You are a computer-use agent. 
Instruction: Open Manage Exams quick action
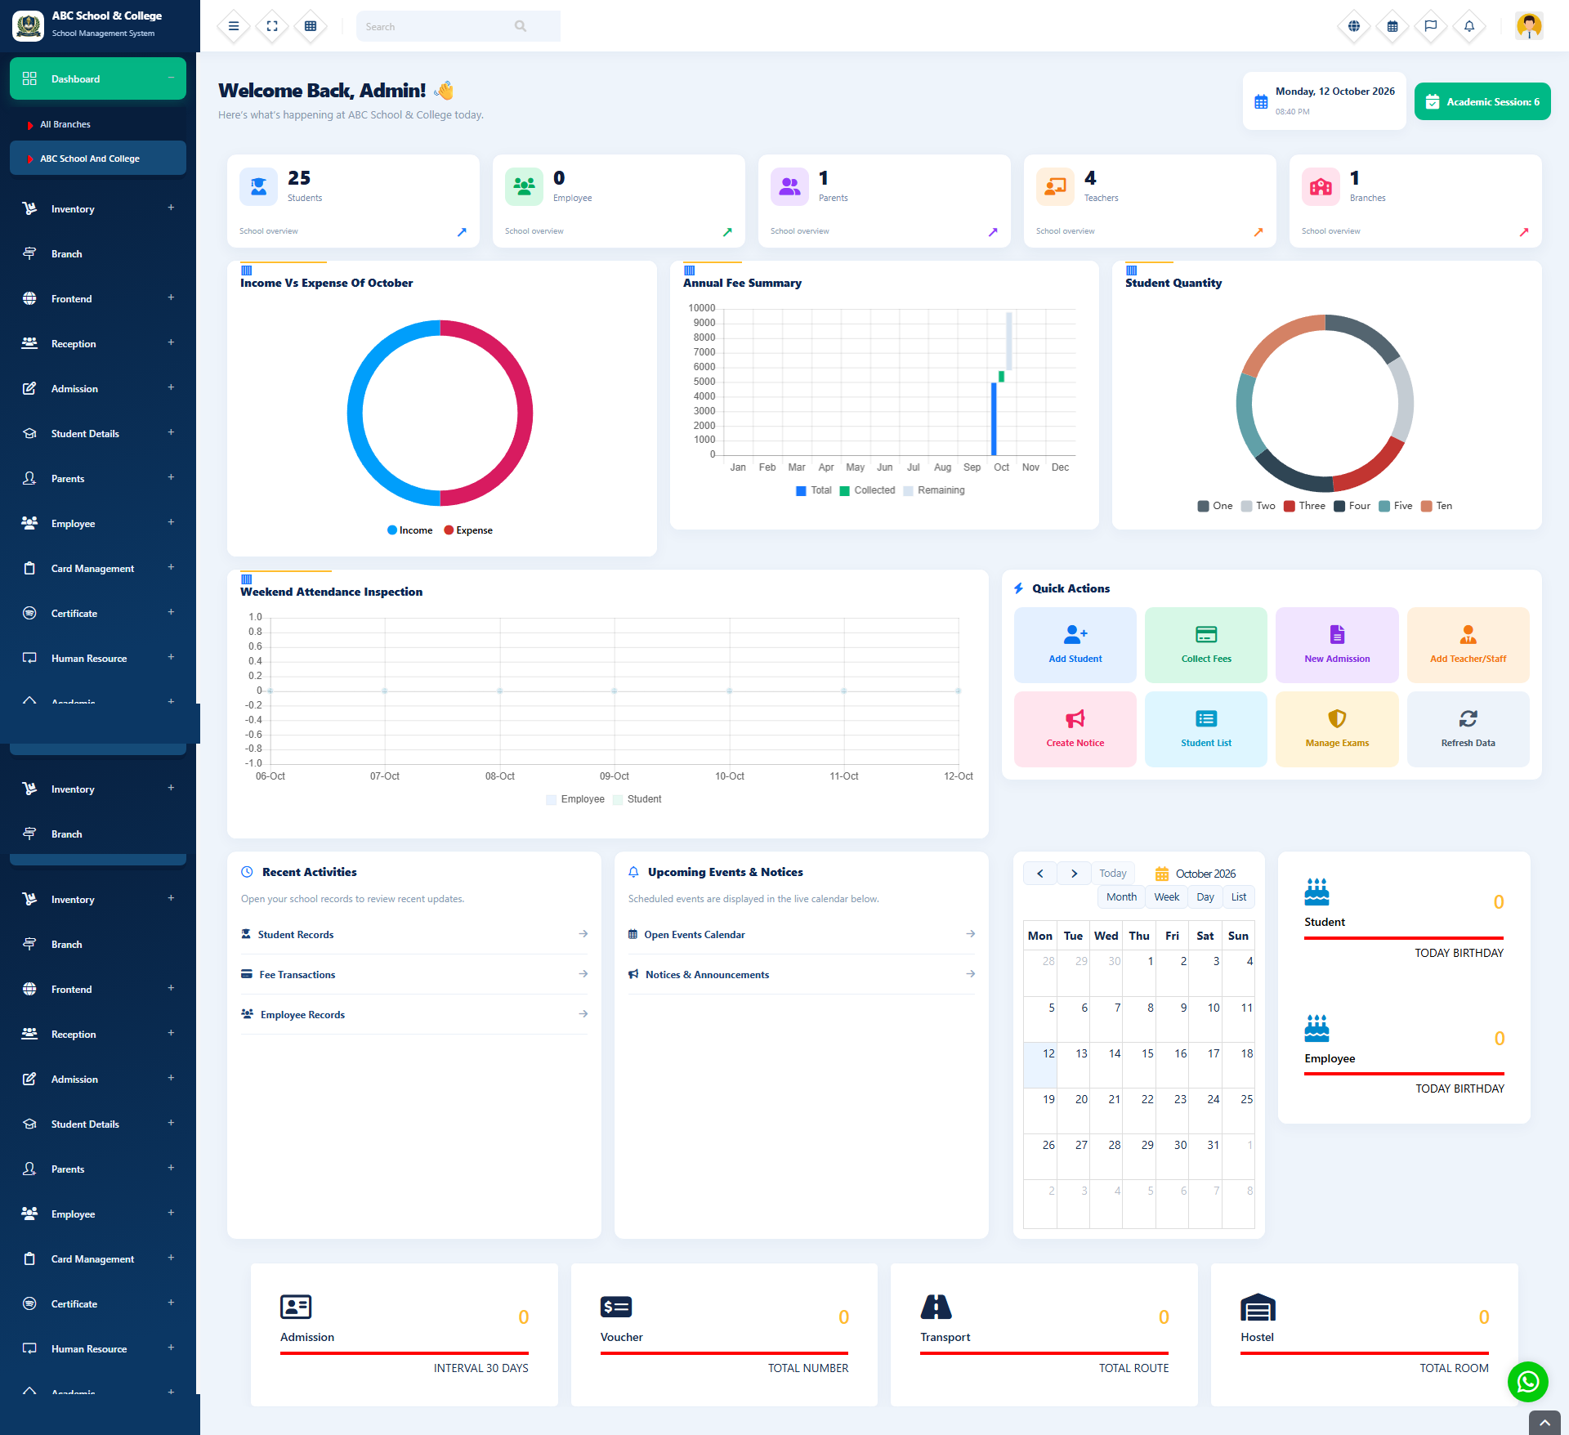click(1337, 729)
